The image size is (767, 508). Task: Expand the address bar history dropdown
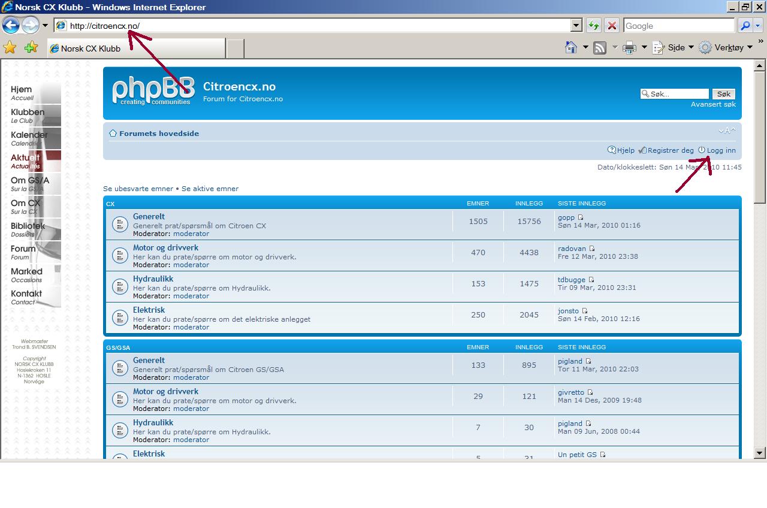click(576, 26)
